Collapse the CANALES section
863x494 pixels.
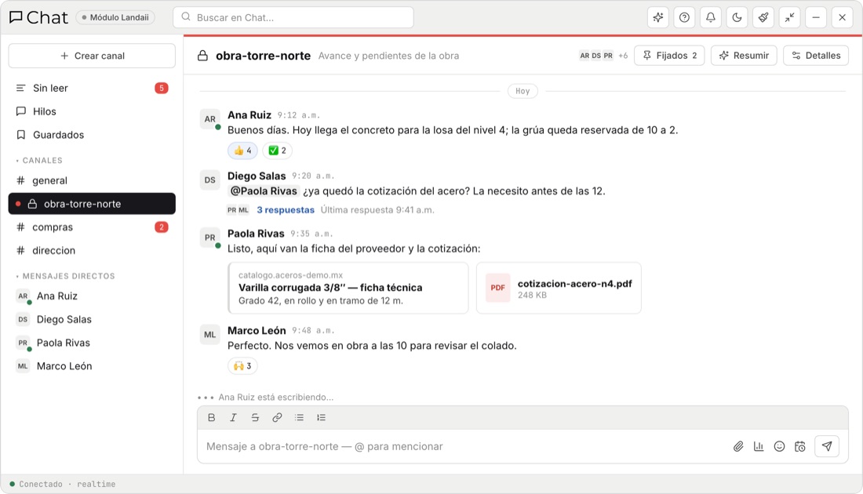tap(39, 161)
